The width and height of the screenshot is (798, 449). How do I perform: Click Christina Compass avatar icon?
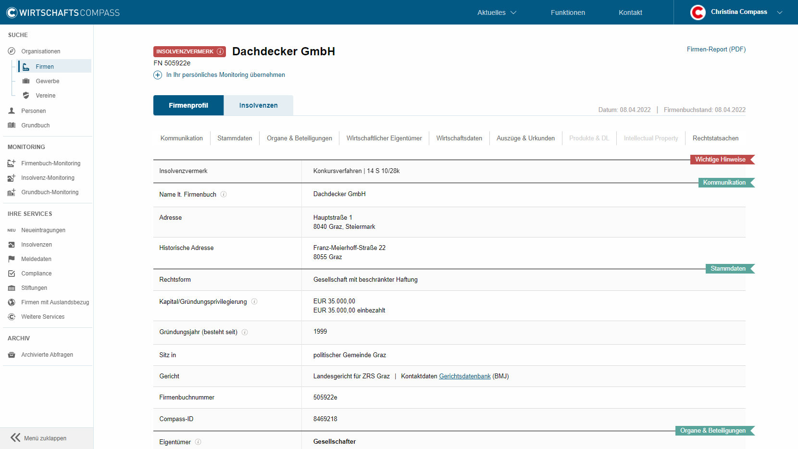coord(698,12)
